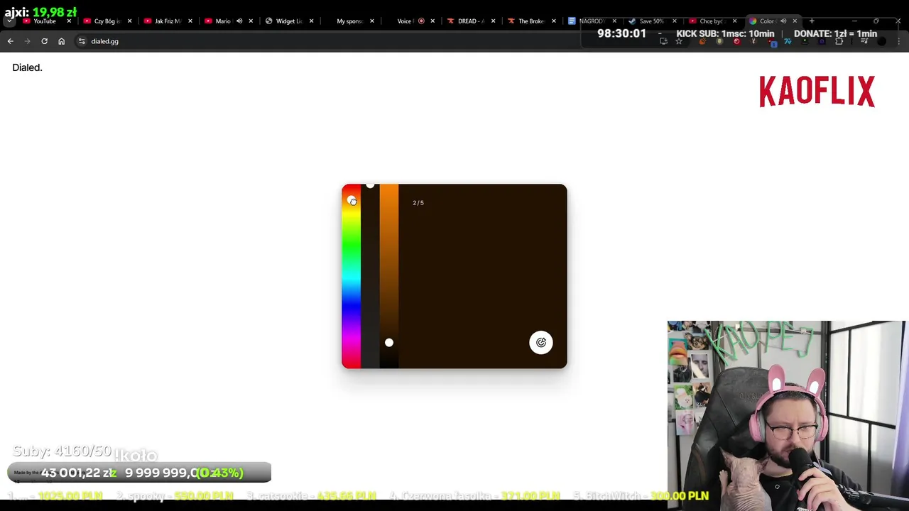Viewport: 909px width, 511px height.
Task: Close the Save 50% tab
Action: coord(674,21)
